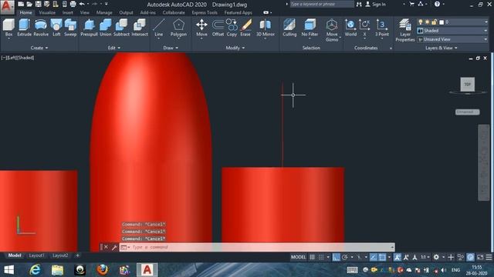
Task: Set the UCS to World
Action: [350, 28]
